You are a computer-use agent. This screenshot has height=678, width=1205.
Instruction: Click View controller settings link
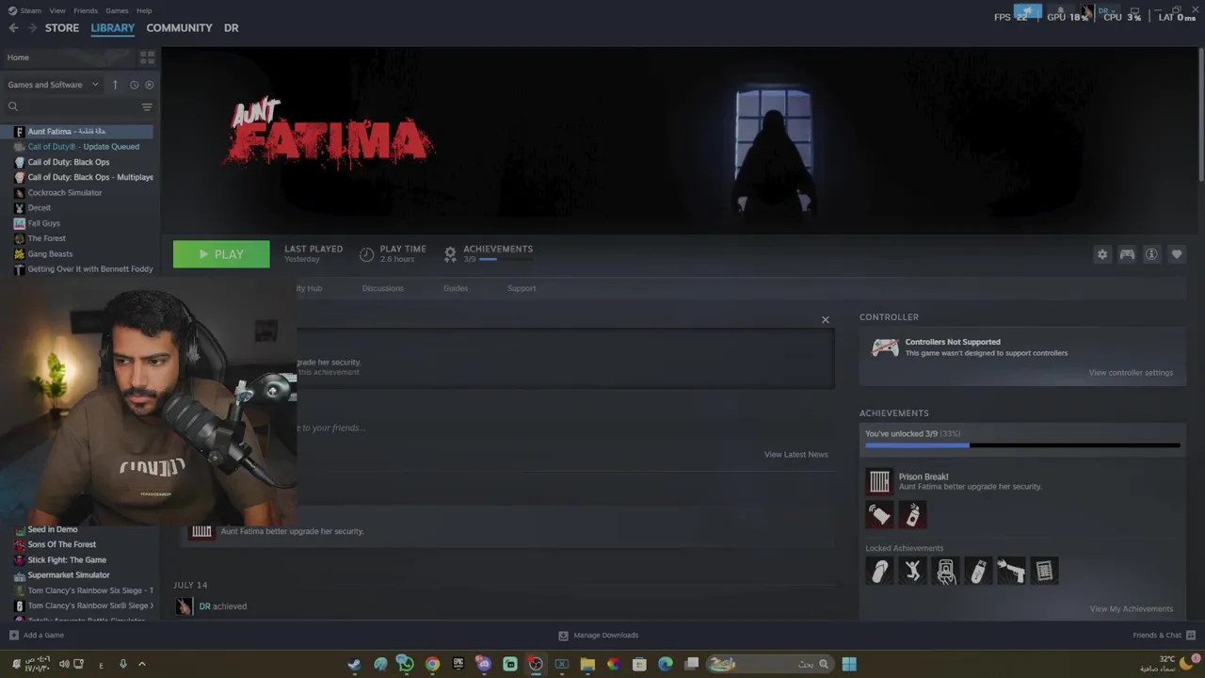coord(1131,373)
